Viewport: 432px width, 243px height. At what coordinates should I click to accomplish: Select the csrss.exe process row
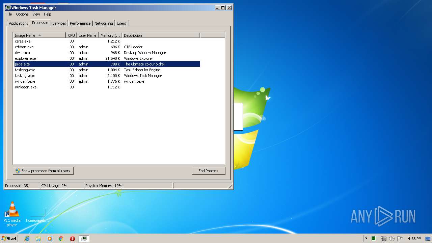[107, 41]
